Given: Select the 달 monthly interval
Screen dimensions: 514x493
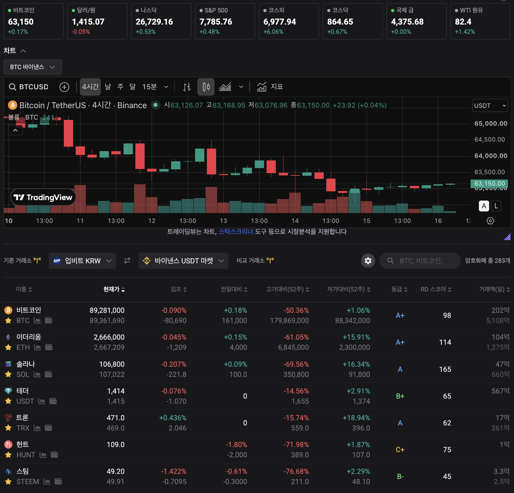Looking at the screenshot, I should coord(132,87).
